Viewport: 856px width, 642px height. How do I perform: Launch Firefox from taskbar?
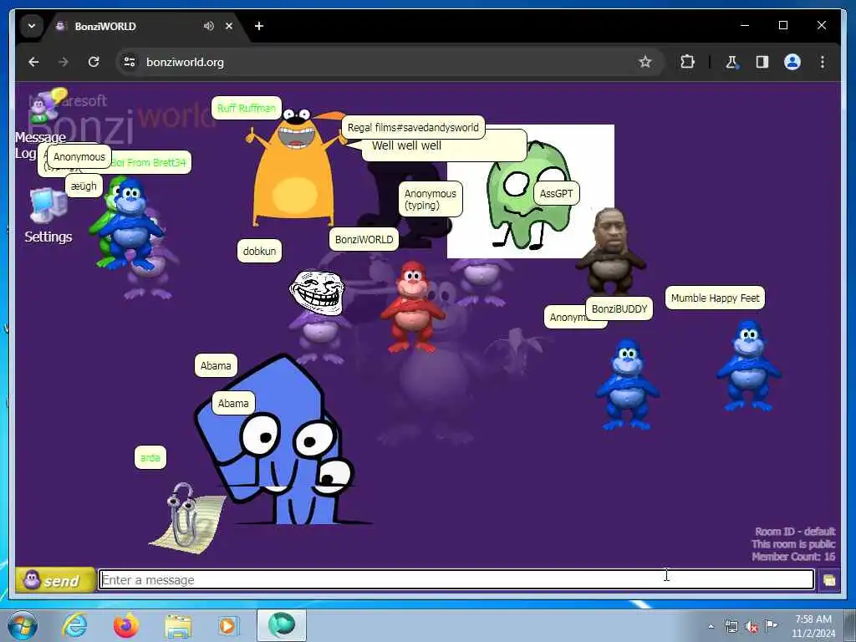pos(126,625)
